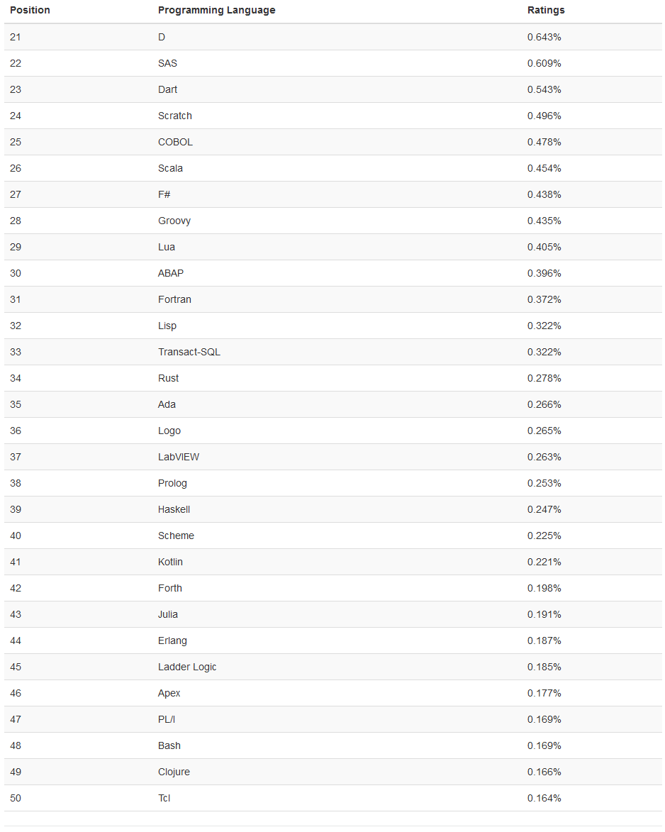The width and height of the screenshot is (665, 832).
Task: Click the 0.643% rating for D
Action: (544, 37)
